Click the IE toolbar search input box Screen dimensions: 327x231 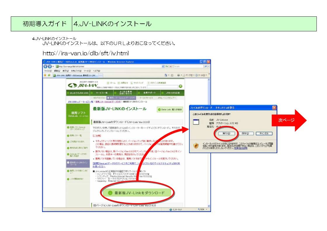188,66
